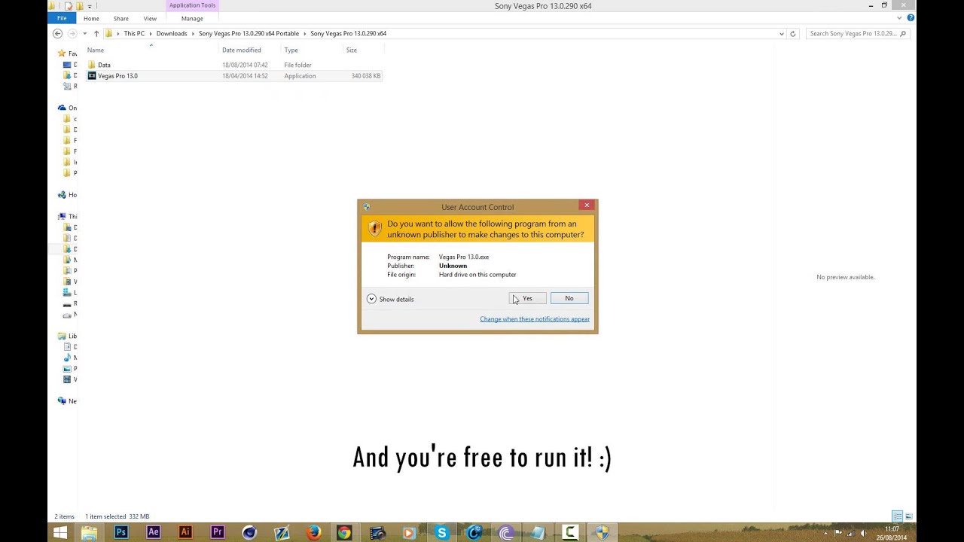The height and width of the screenshot is (542, 964).
Task: Click Vegas Pro 13.0 file icon
Action: (x=92, y=76)
